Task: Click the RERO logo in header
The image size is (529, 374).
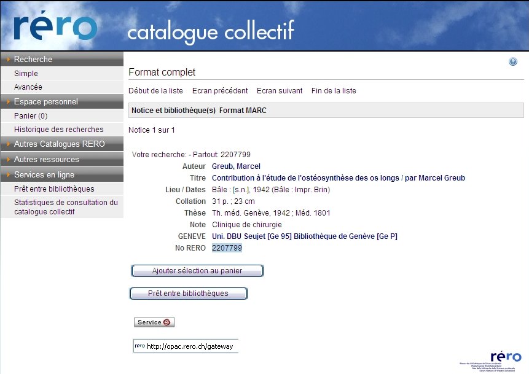Action: pos(56,27)
